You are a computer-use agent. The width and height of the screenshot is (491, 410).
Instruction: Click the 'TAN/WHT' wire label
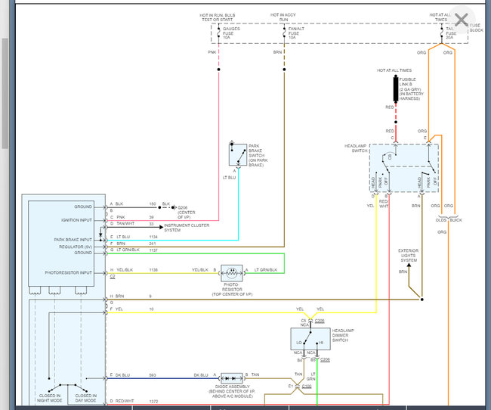point(125,224)
